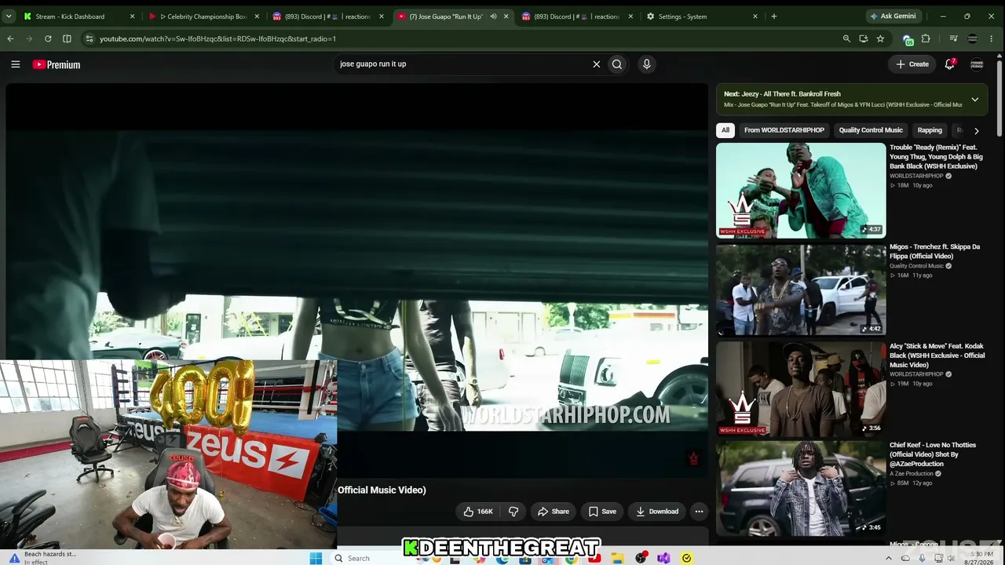Switch to the first Discord reactions tab
The image size is (1005, 565).
327,16
